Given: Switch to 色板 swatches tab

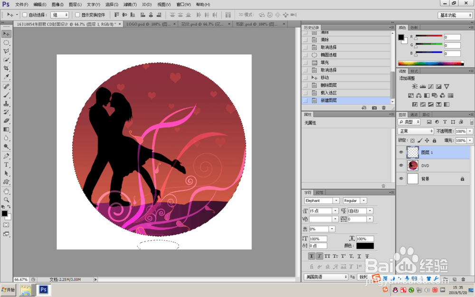Looking at the screenshot, I should point(414,28).
